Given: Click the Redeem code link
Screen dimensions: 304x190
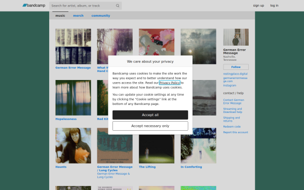Looking at the screenshot, I should (x=232, y=127).
